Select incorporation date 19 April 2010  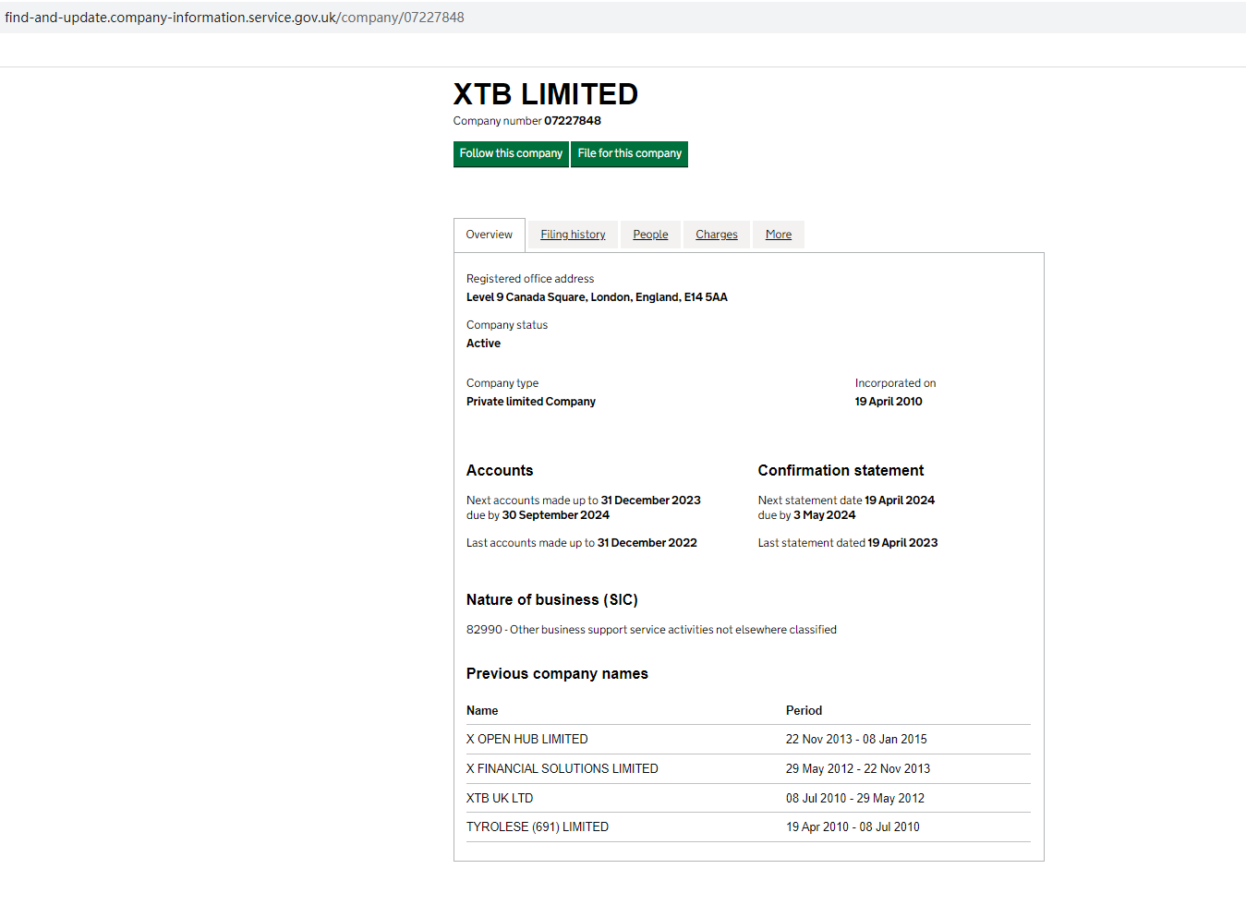click(x=889, y=402)
